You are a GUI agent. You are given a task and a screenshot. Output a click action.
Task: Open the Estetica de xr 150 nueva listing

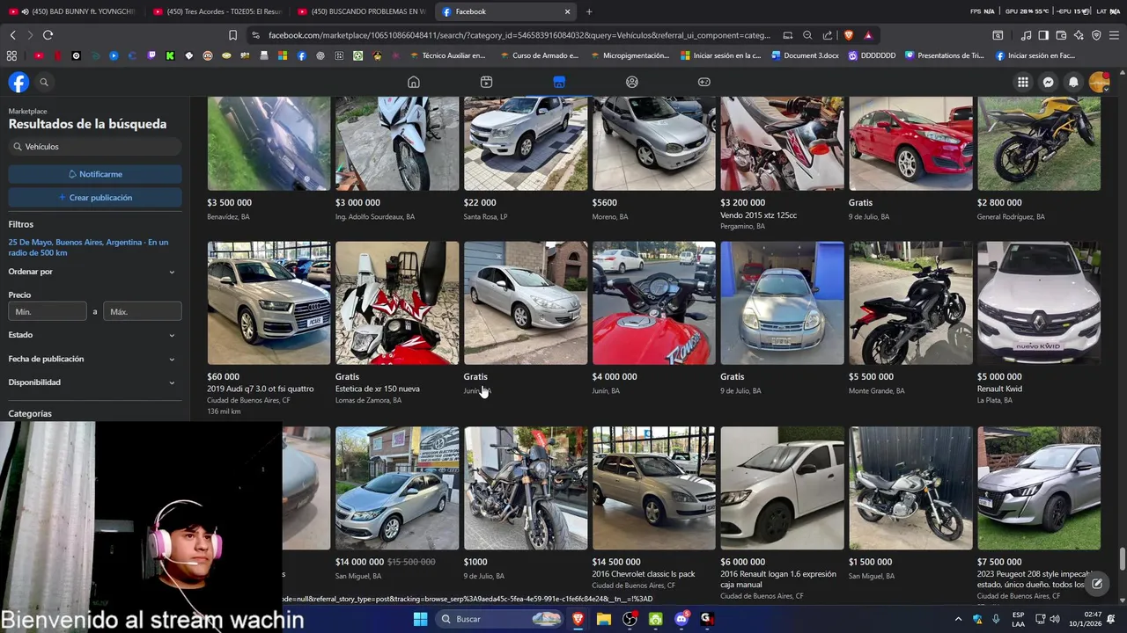coord(397,302)
